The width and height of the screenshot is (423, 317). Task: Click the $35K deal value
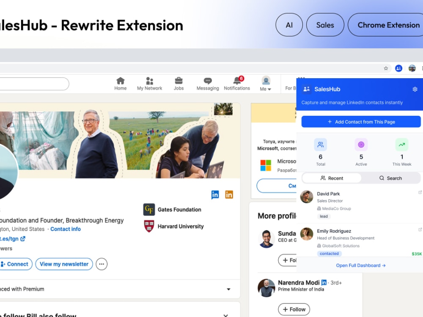(417, 254)
